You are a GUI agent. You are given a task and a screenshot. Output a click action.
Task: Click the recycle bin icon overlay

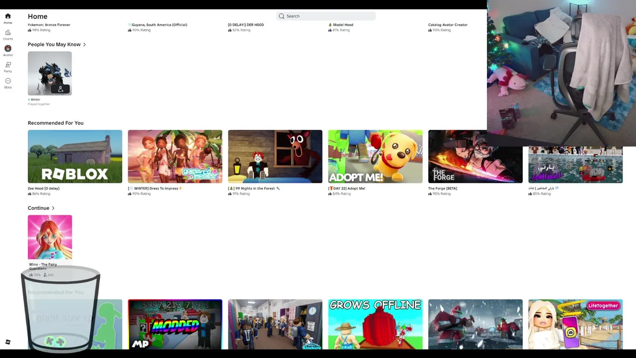click(61, 309)
